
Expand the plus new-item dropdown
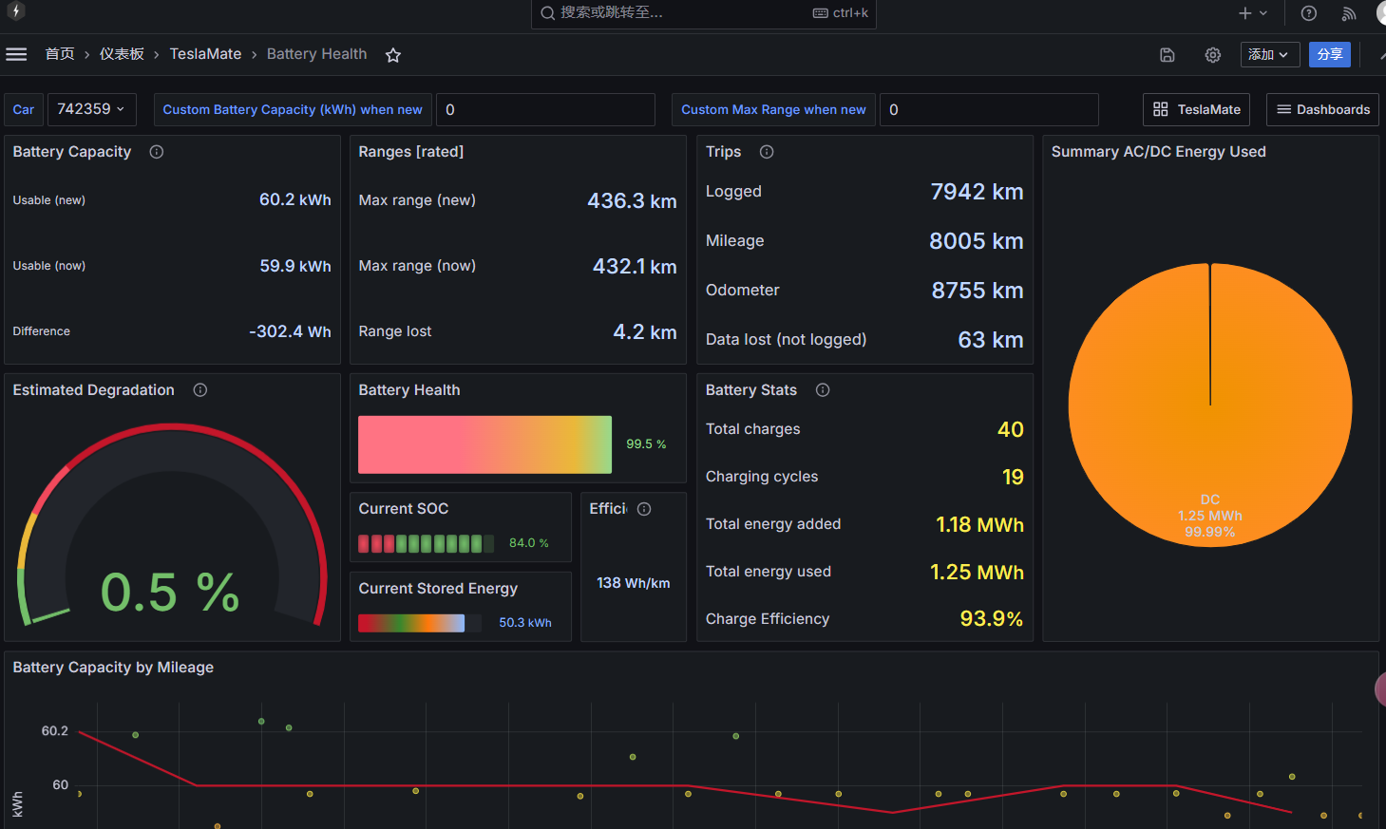click(1253, 13)
